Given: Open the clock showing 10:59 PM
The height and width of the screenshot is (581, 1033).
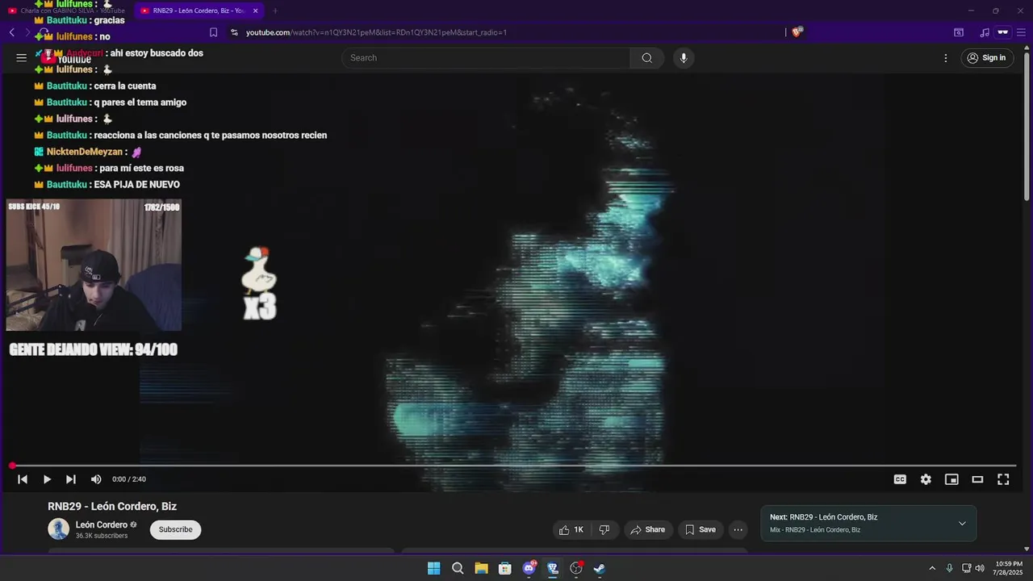Looking at the screenshot, I should tap(1009, 568).
